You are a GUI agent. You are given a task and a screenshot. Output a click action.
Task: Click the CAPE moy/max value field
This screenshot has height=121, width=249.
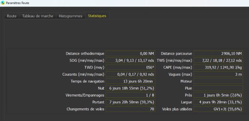218,67
